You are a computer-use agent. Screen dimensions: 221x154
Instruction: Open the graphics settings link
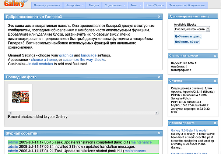(x=66, y=55)
